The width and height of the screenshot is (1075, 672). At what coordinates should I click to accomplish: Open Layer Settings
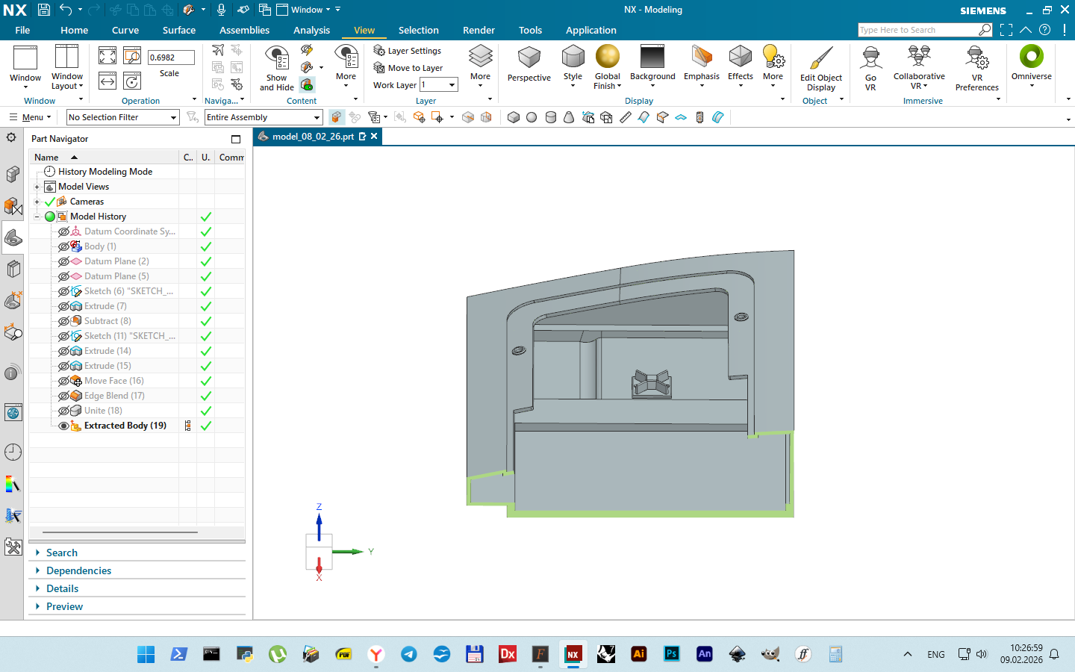(x=408, y=51)
